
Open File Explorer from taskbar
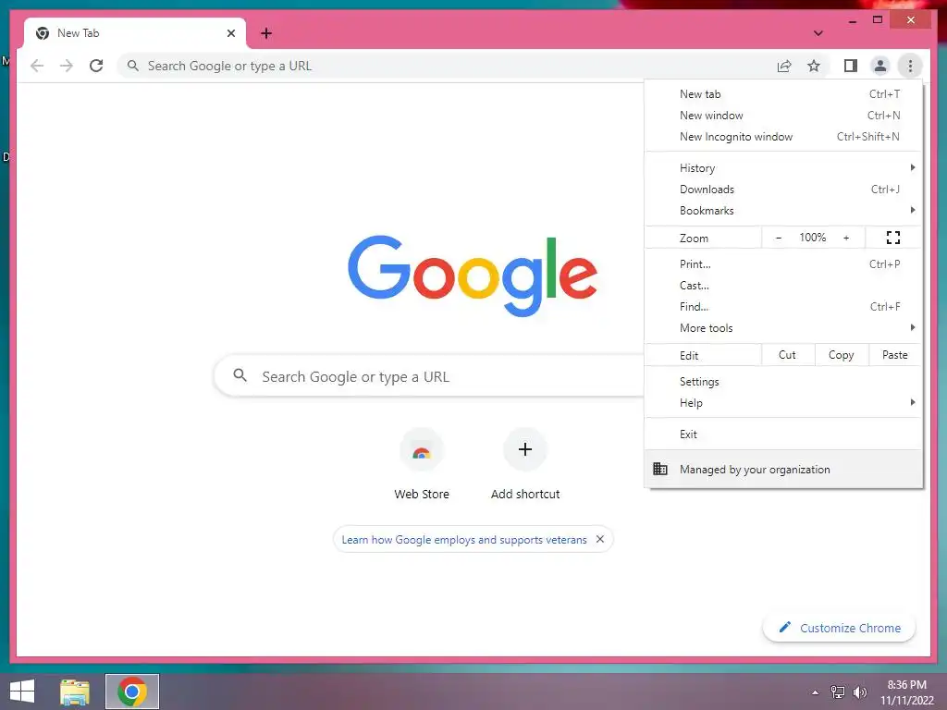[x=75, y=692]
